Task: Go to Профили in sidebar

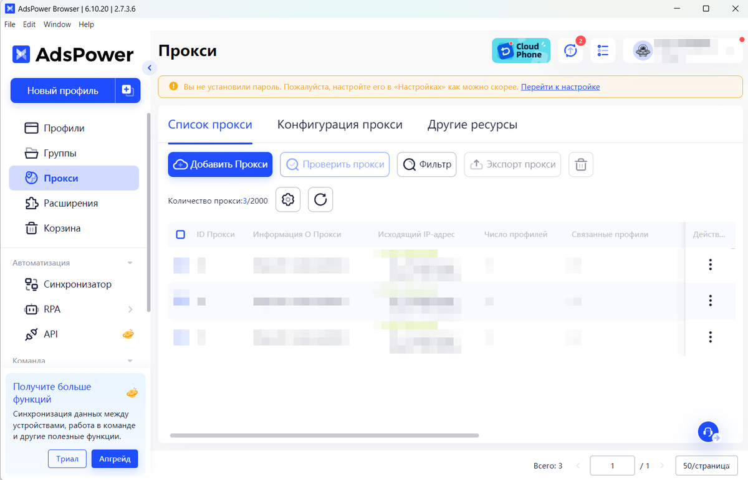Action: click(74, 128)
